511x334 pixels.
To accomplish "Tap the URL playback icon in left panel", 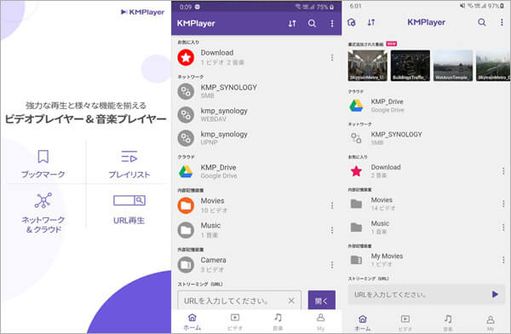I will coord(129,200).
